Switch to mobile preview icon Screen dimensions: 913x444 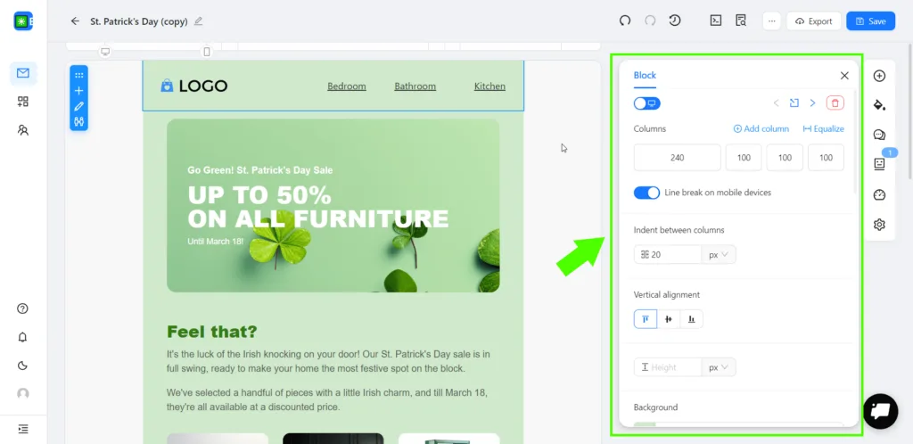(x=207, y=51)
